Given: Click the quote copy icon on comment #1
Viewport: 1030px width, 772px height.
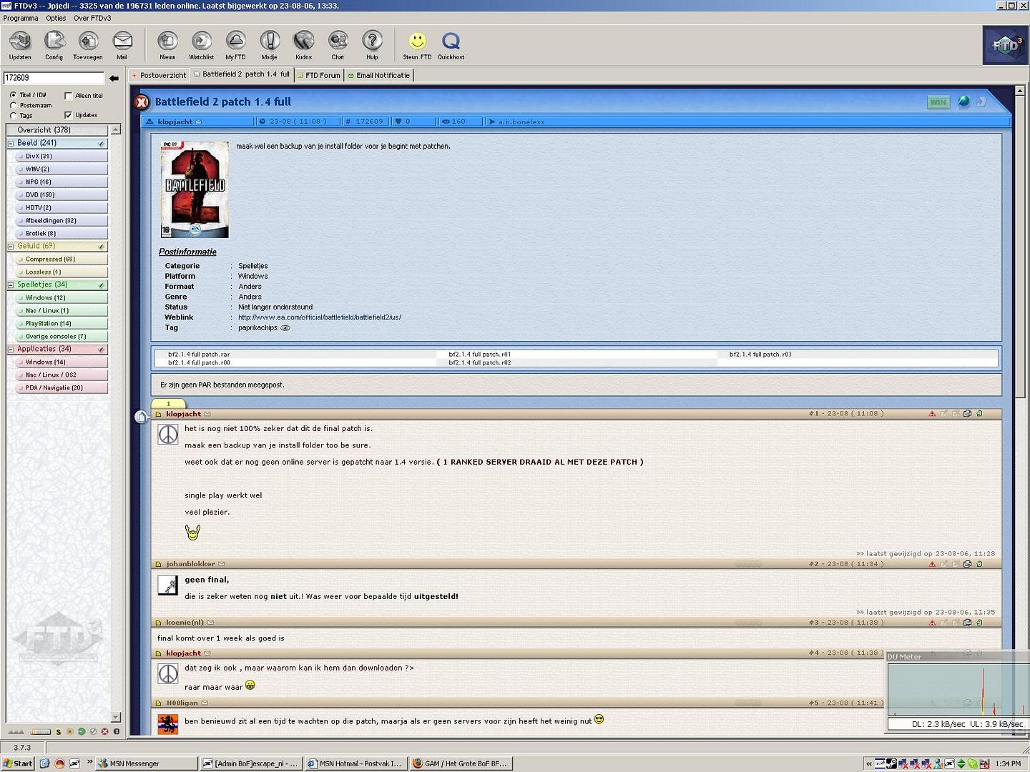Looking at the screenshot, I should coord(967,413).
